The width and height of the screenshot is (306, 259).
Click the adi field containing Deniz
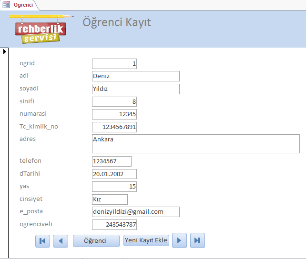click(136, 76)
